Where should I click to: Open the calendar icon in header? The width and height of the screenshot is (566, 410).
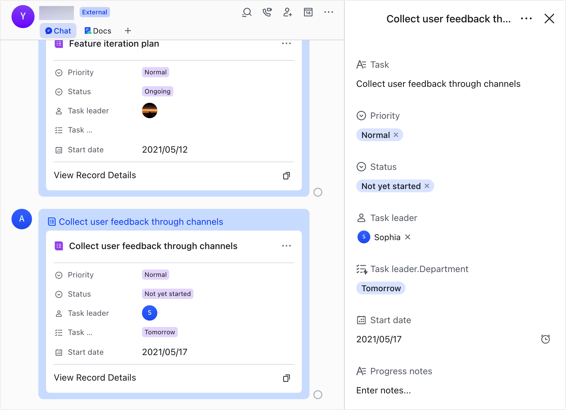point(308,12)
